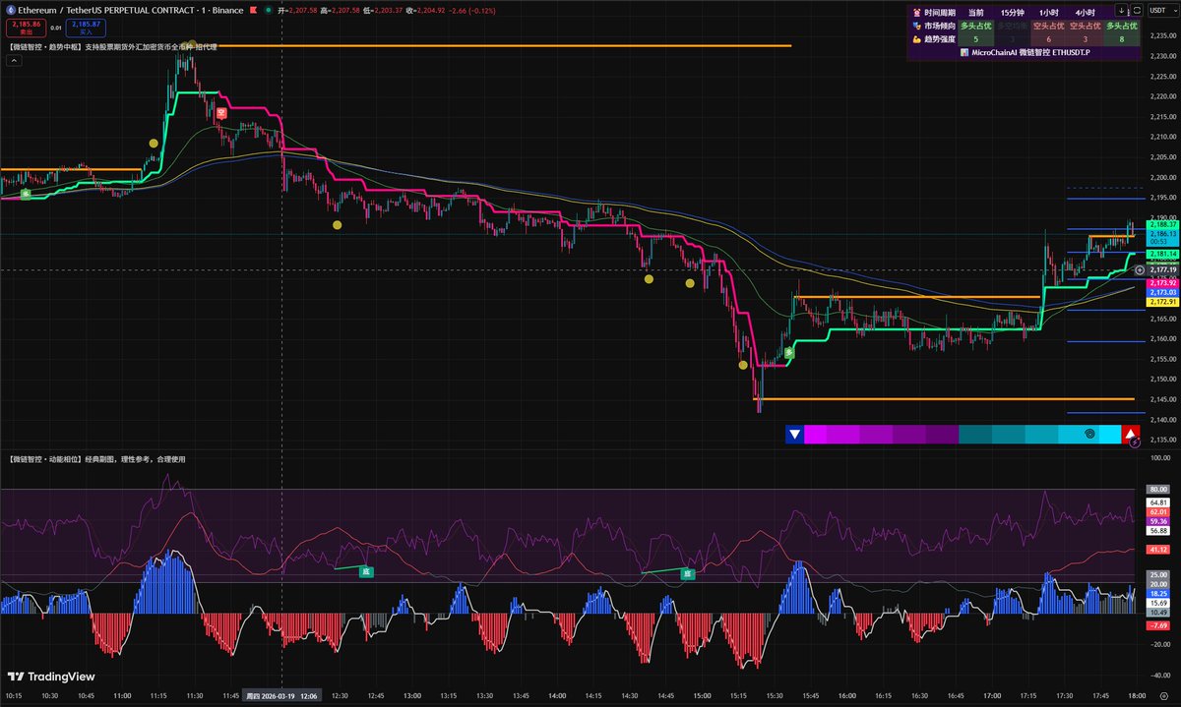Click the yellow 2,172.91 price label

coord(1161,302)
